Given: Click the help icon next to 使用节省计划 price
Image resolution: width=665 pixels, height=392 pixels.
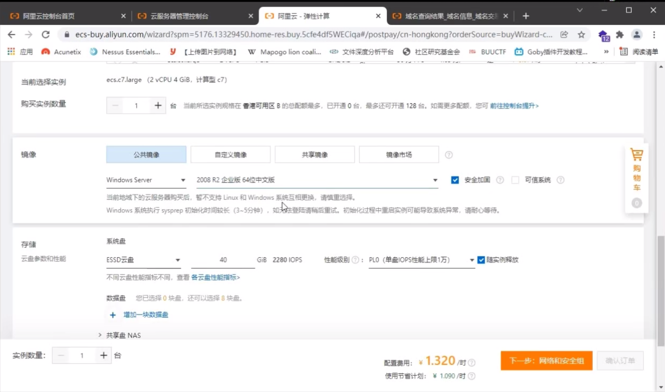Looking at the screenshot, I should pos(472,376).
